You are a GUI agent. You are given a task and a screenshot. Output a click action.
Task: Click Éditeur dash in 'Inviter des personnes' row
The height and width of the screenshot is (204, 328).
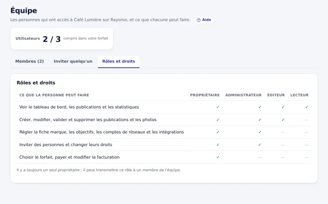[x=283, y=145]
